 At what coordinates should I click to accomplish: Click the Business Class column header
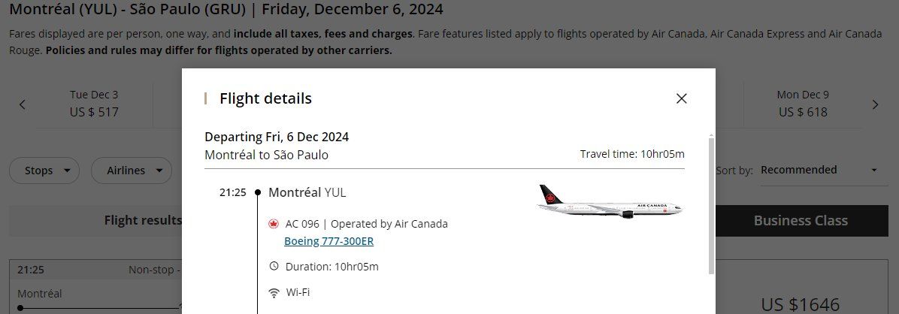click(x=801, y=221)
